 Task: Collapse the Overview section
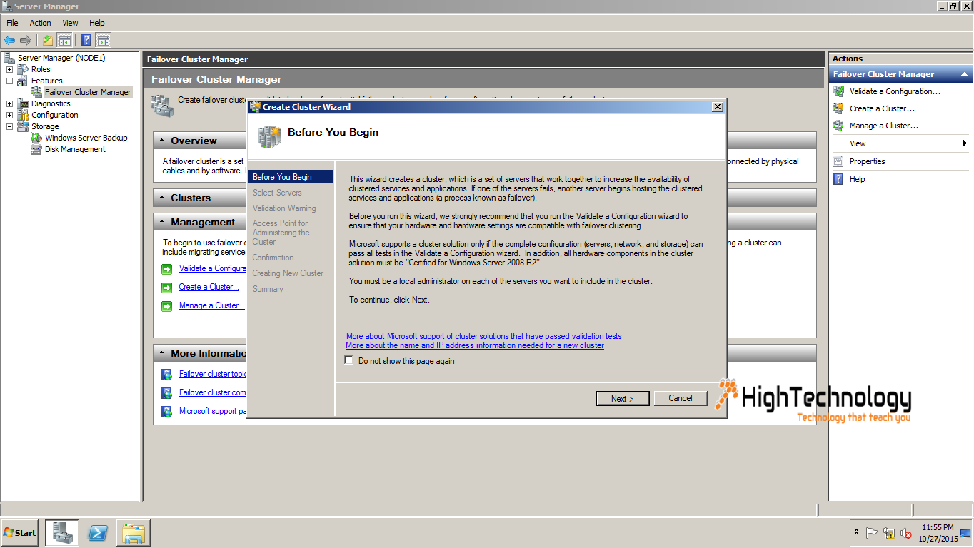(x=162, y=141)
